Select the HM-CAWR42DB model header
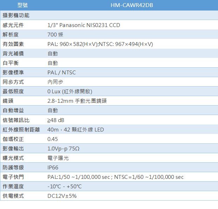Viewport: 218px width, 209px height. [x=131, y=6]
